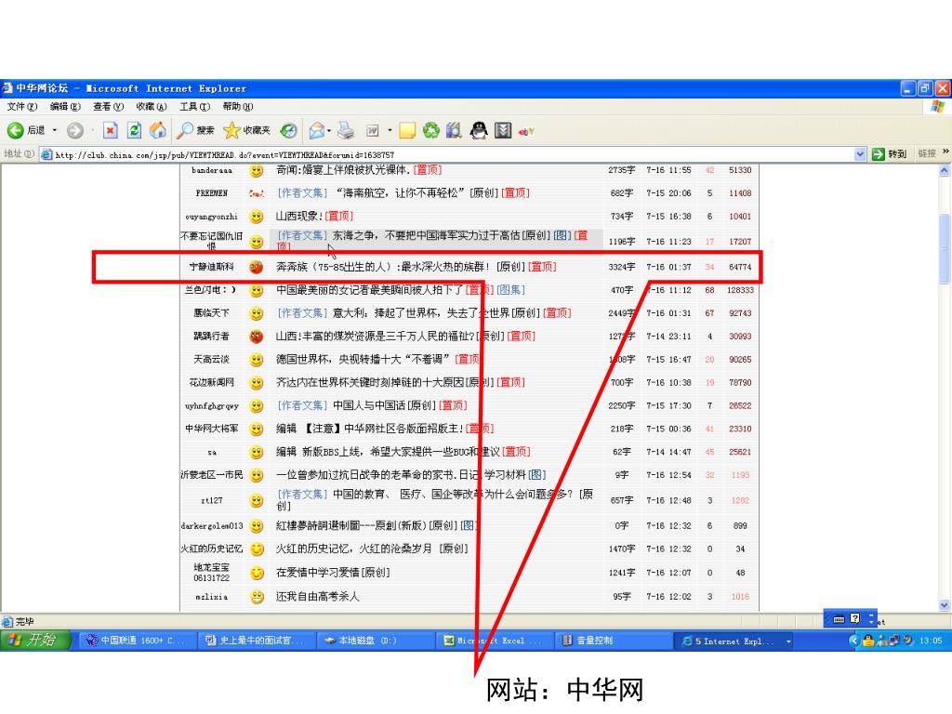
Task: Open the 工具(T) menu
Action: pyautogui.click(x=194, y=107)
